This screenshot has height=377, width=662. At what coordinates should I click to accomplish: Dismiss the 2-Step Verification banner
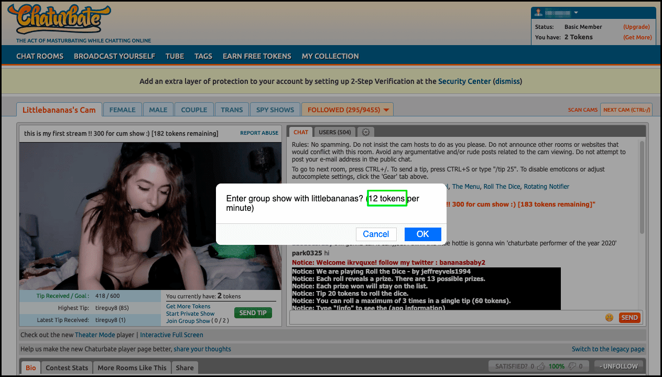click(507, 81)
